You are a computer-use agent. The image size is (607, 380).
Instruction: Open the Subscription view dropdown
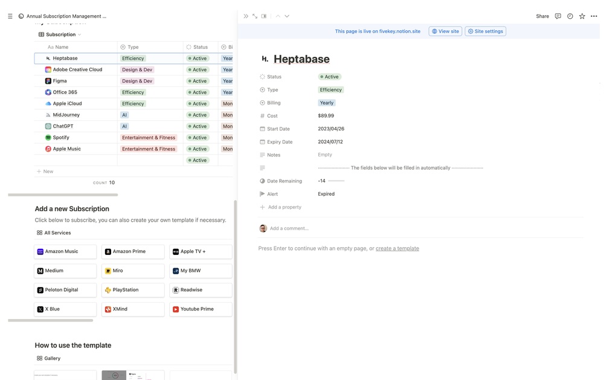coord(60,34)
